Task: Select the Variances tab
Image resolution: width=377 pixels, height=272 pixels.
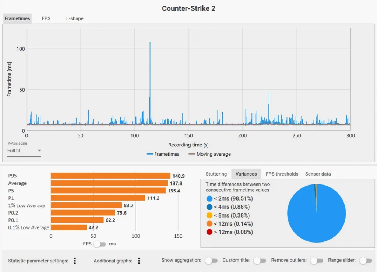Action: (x=246, y=174)
